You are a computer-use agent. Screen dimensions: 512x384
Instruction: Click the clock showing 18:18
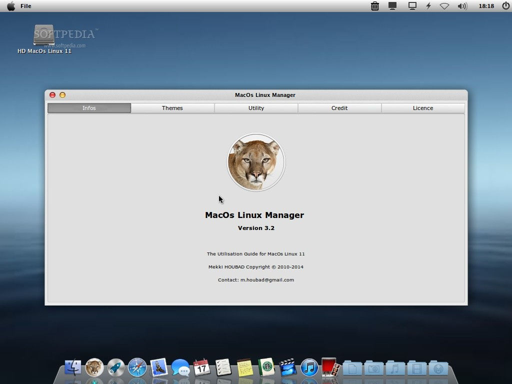(x=486, y=6)
